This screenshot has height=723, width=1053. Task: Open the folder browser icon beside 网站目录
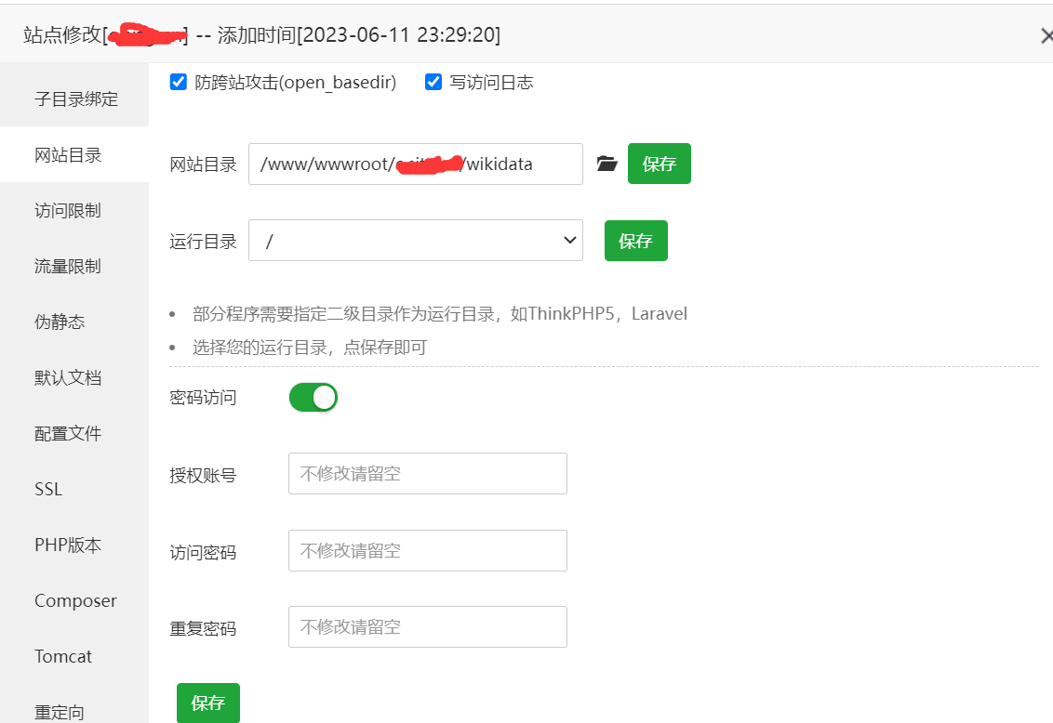(608, 163)
